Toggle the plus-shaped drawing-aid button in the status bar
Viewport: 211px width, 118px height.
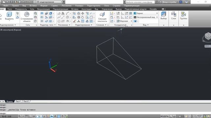(x=55, y=116)
